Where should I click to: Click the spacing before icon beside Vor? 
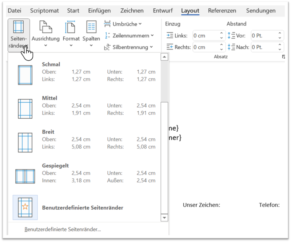coord(231,35)
